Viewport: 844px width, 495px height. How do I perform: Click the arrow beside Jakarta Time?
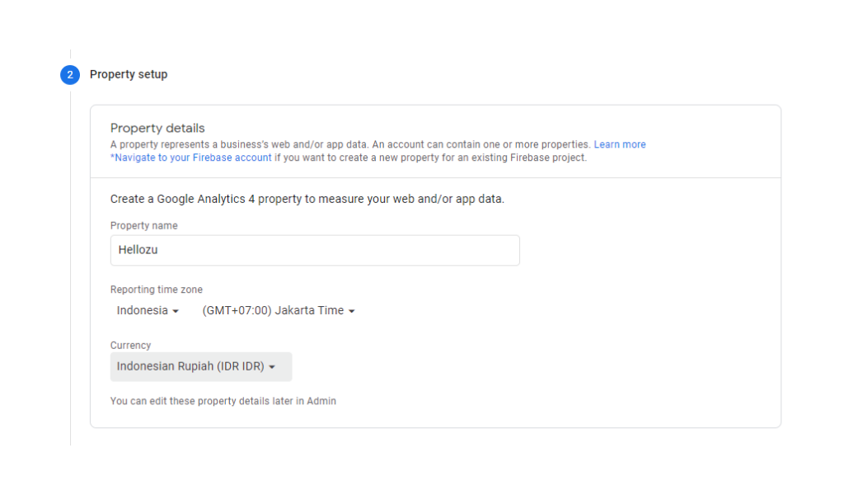(352, 312)
